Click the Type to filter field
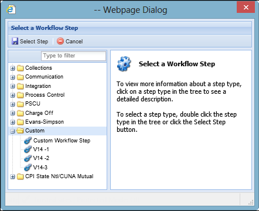The height and width of the screenshot is (211, 259). point(74,56)
